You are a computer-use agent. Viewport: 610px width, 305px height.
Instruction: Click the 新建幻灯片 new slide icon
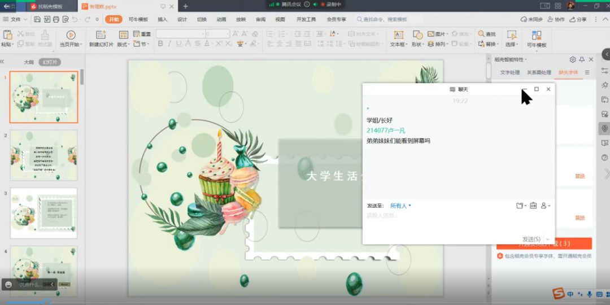tap(101, 35)
